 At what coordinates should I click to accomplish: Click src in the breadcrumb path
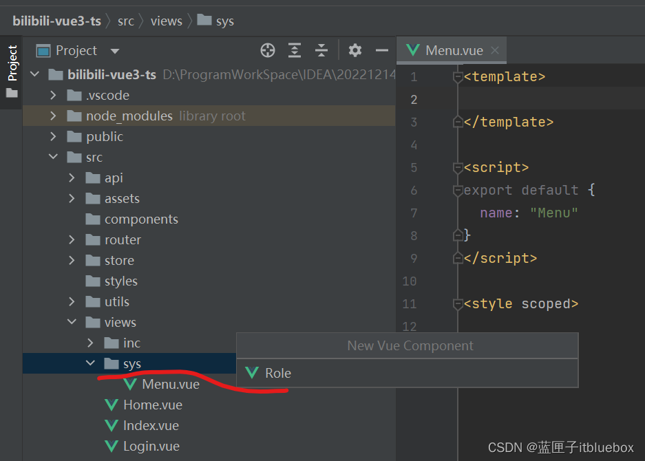(x=126, y=21)
